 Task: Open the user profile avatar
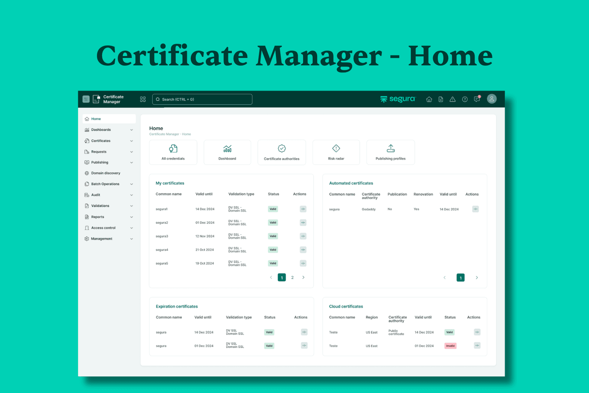[x=492, y=99]
